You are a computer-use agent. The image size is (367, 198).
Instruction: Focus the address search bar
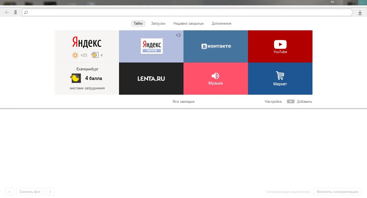point(187,12)
